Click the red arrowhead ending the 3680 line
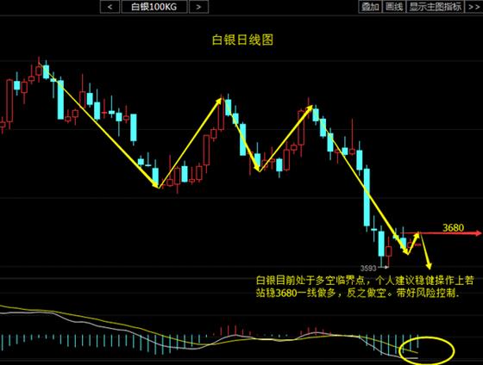Screen dimensions: 483x365 pyautogui.click(x=479, y=233)
